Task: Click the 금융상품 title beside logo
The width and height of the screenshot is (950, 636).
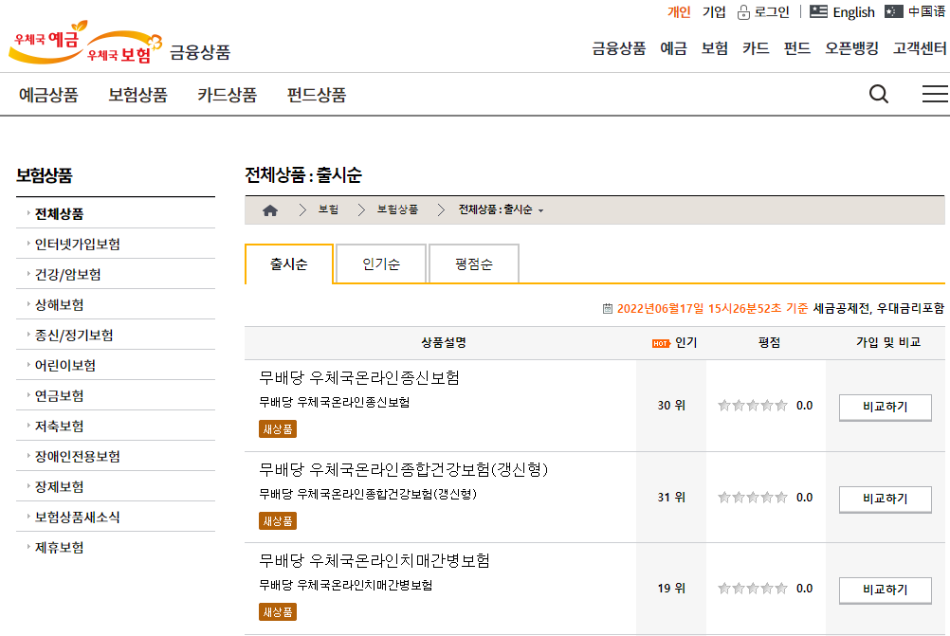Action: [x=200, y=52]
